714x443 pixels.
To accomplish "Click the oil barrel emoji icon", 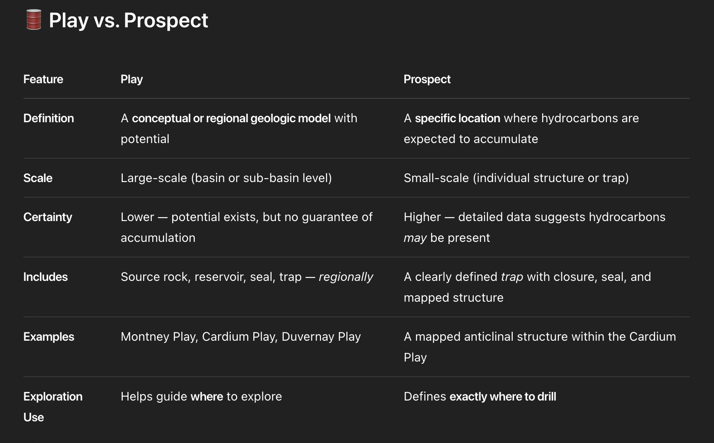I will pyautogui.click(x=33, y=20).
